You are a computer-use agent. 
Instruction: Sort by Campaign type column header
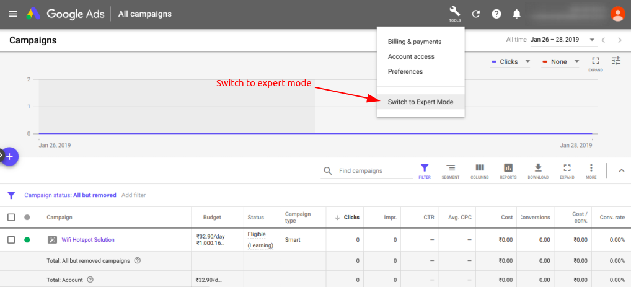[298, 218]
